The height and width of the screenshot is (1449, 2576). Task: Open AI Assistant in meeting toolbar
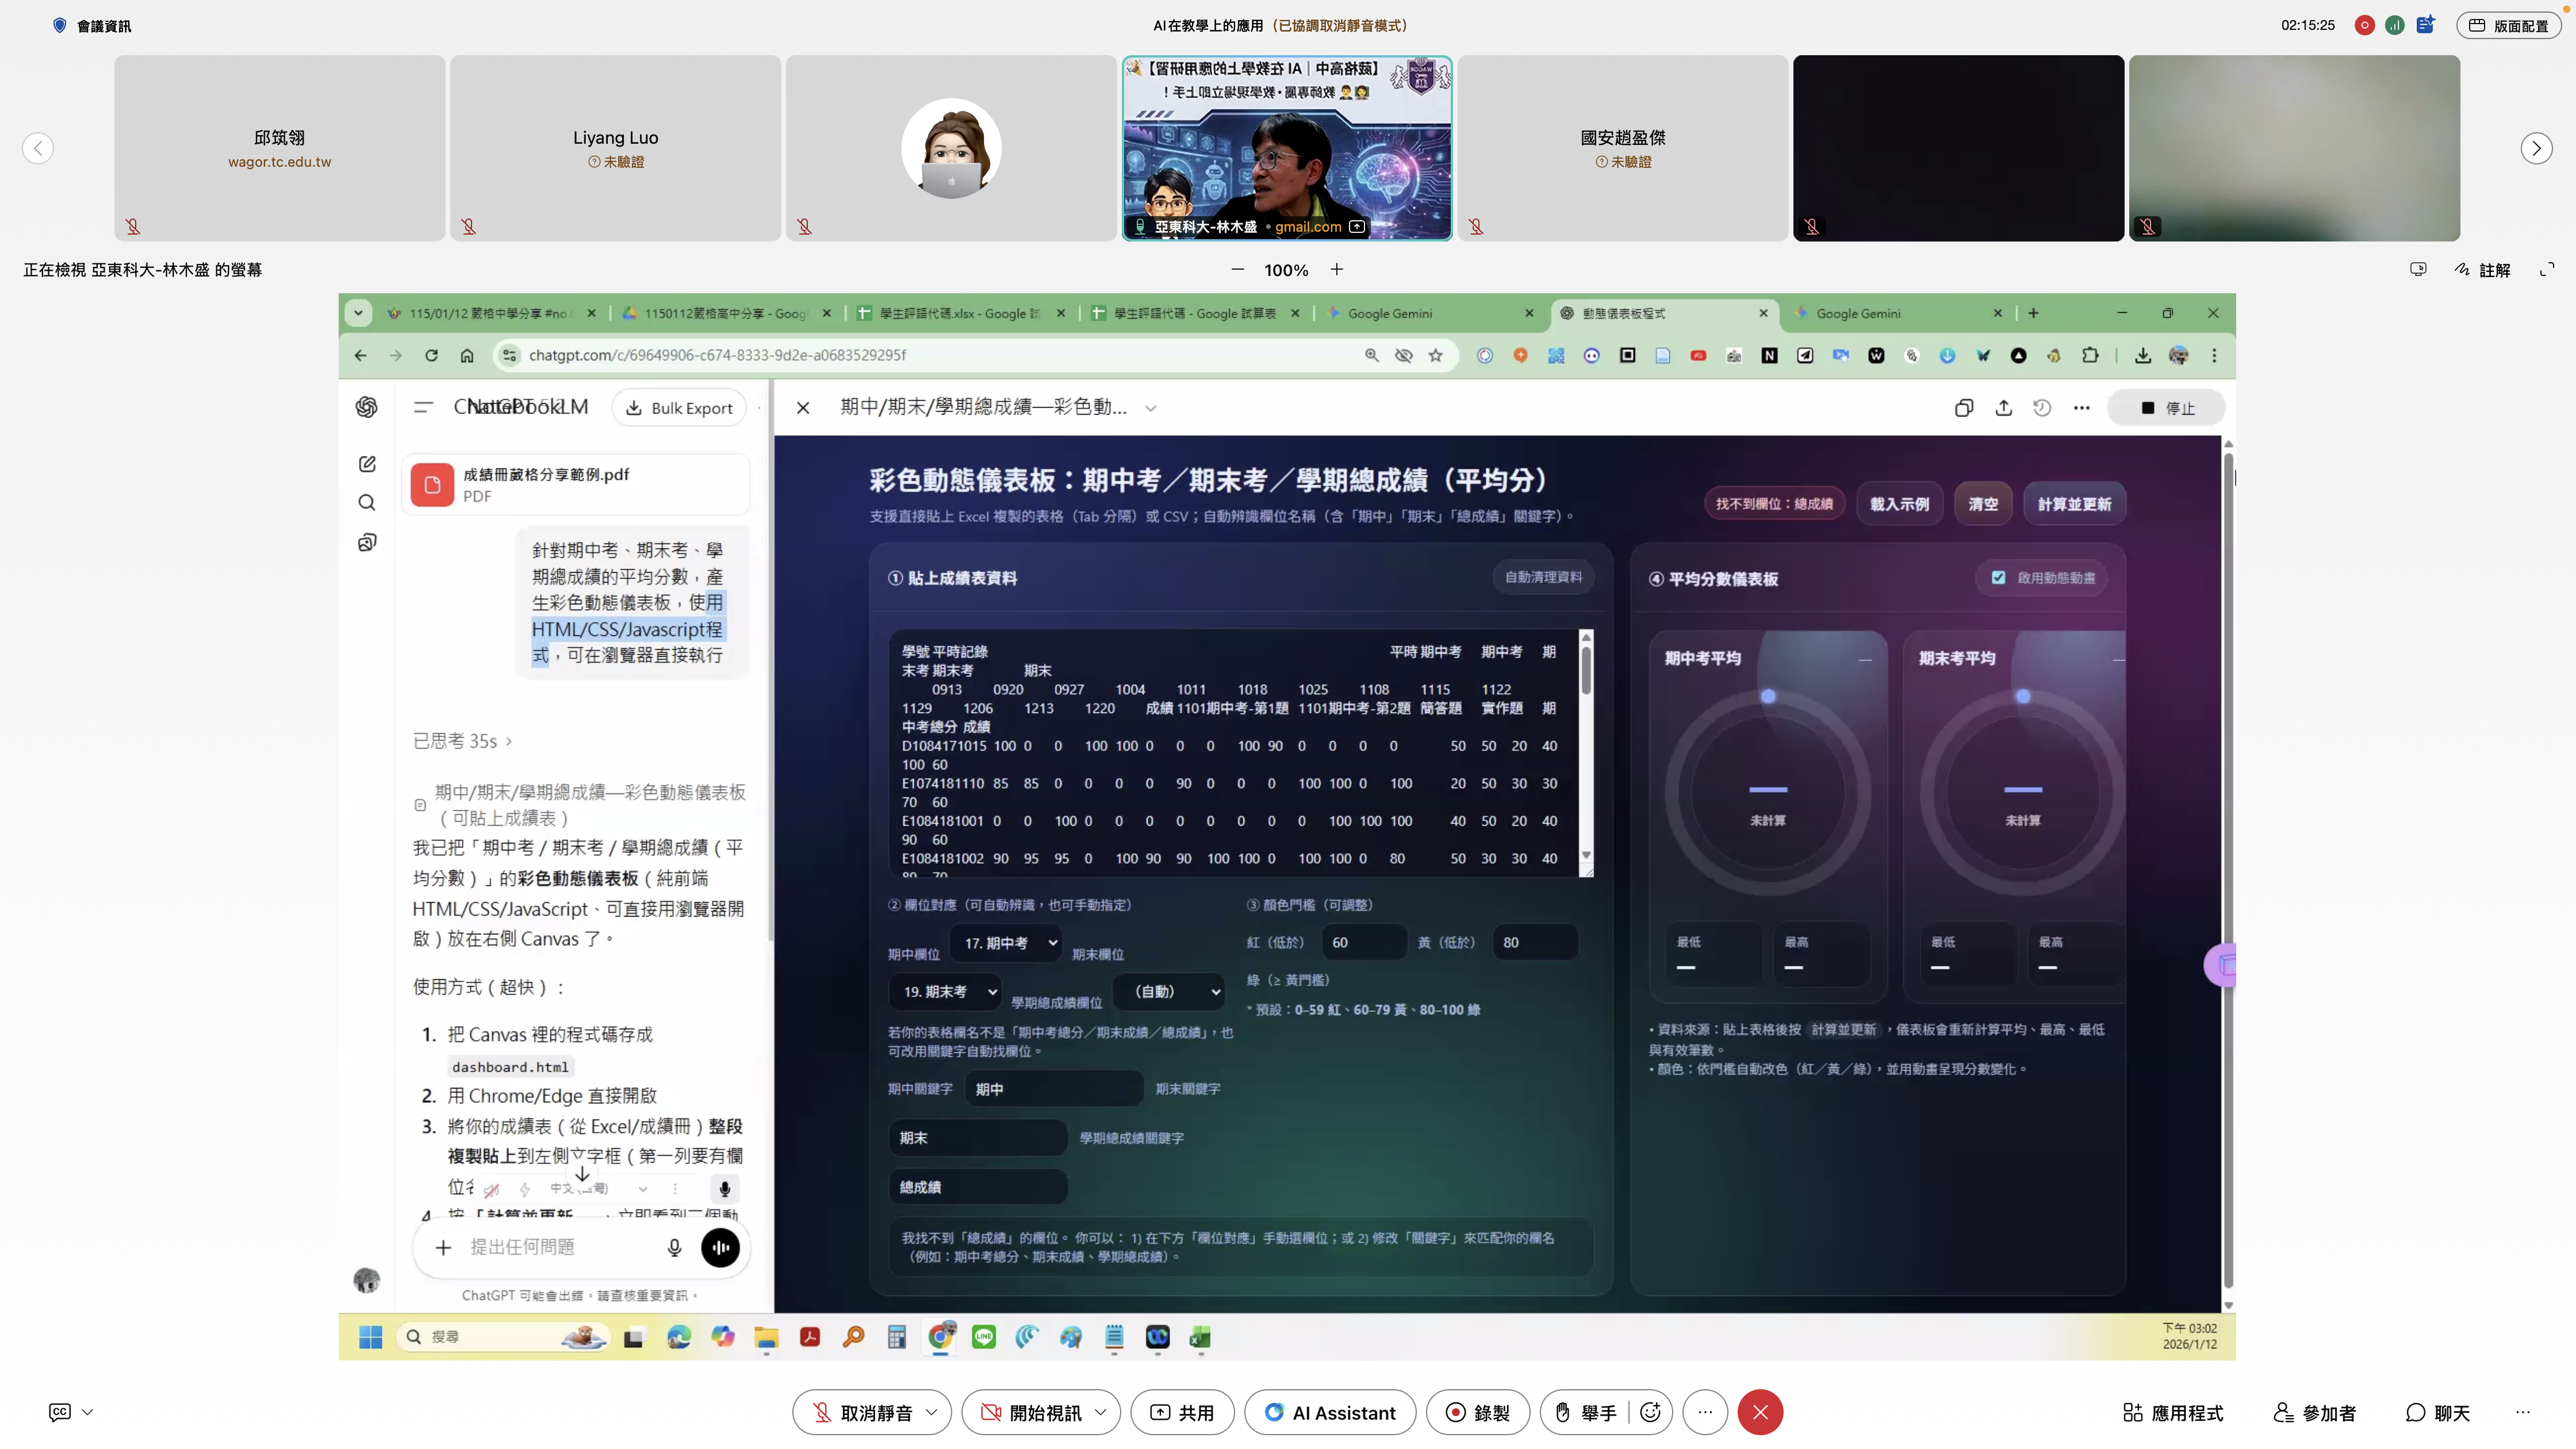click(1330, 1412)
